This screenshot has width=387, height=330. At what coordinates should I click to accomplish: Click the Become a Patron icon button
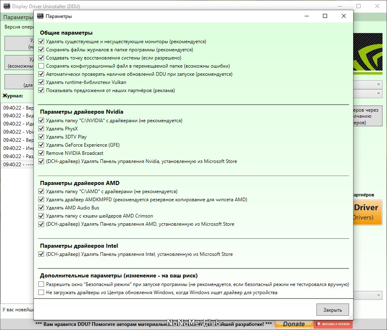[334, 324]
